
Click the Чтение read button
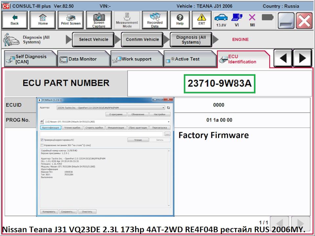pos(138,140)
